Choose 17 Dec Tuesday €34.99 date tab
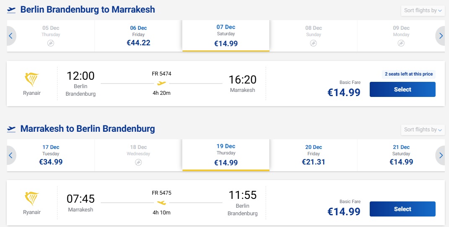This screenshot has height=227, width=449. click(x=51, y=155)
